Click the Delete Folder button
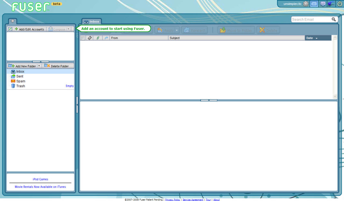The width and height of the screenshot is (344, 201). coord(56,66)
